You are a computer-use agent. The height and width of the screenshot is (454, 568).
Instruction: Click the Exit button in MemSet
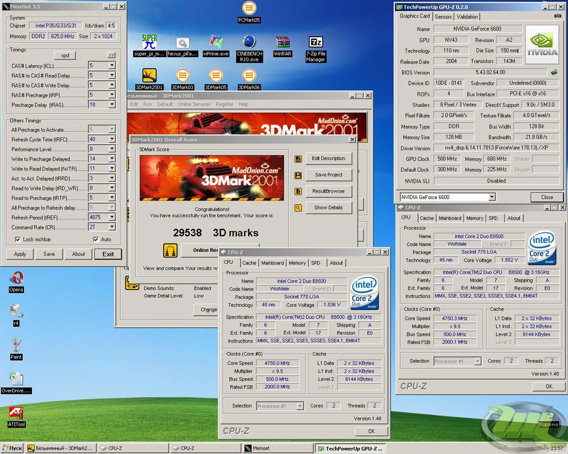coord(108,254)
